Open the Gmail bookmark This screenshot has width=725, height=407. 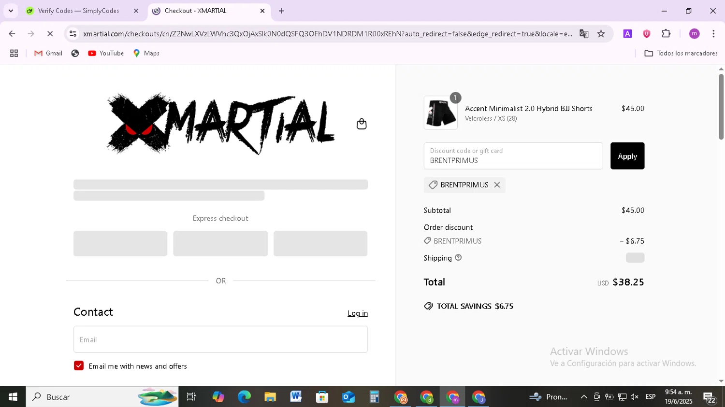pos(48,53)
